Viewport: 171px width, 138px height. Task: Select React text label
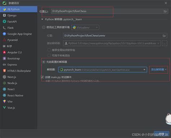point(11,89)
